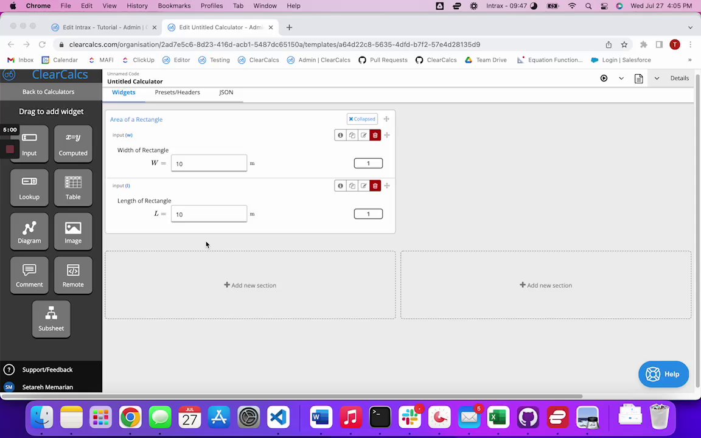
Task: Select the Remote widget tile
Action: [x=73, y=276]
